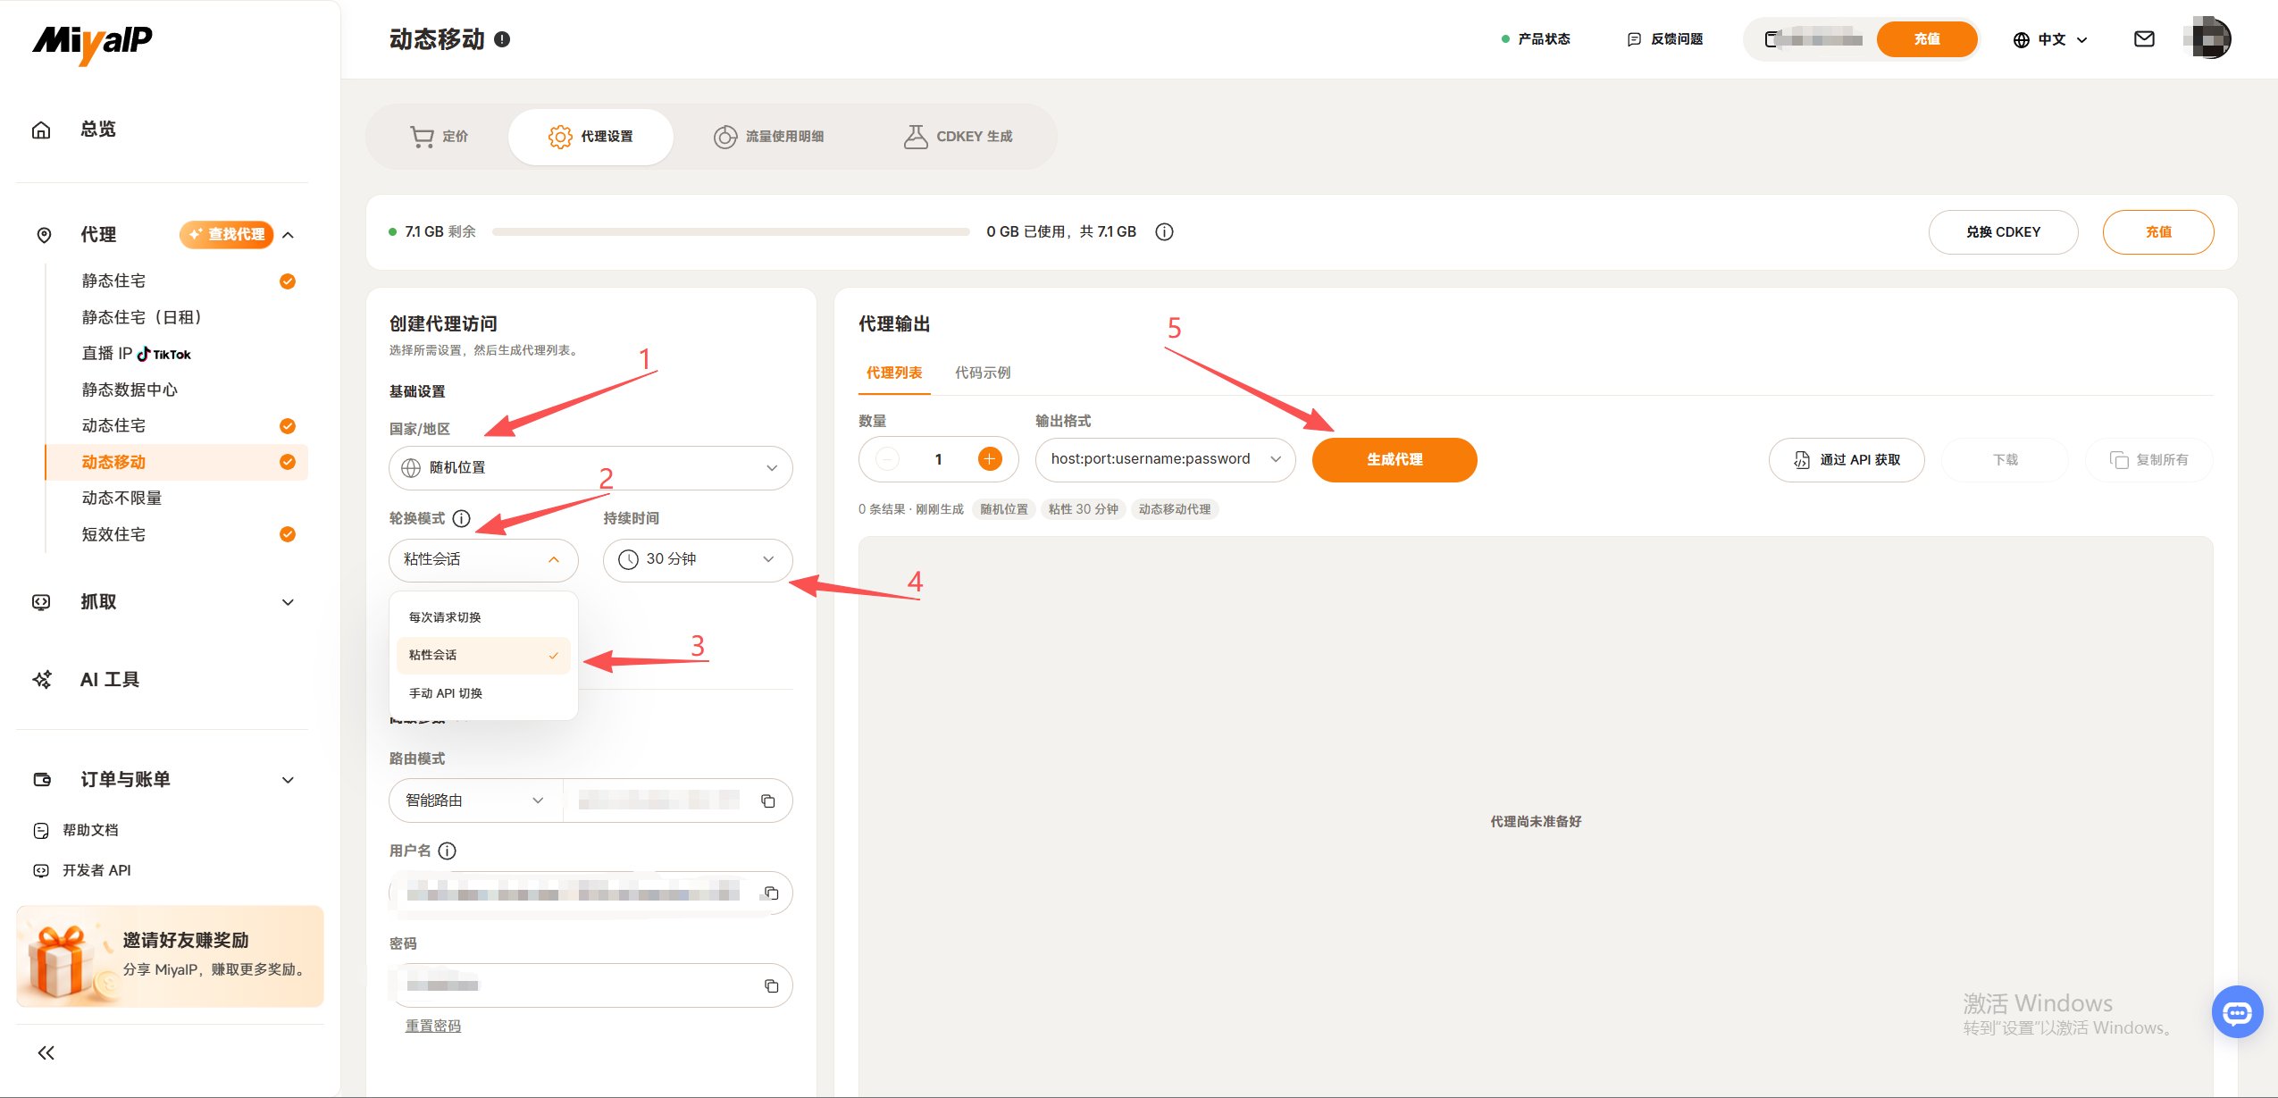Screen dimensions: 2278x1098
Task: Click the 重置密码 link
Action: click(433, 1027)
